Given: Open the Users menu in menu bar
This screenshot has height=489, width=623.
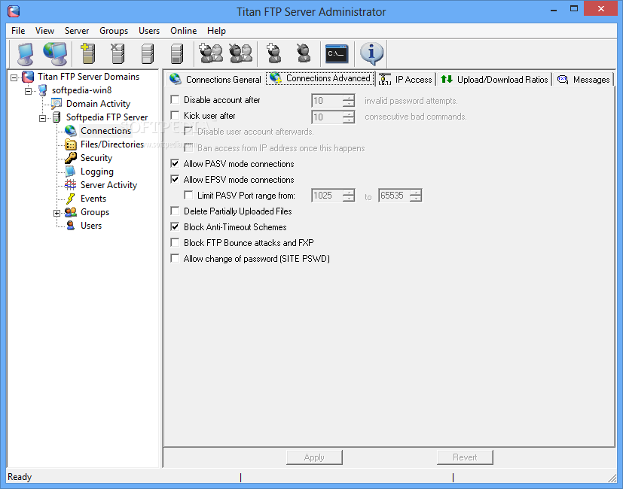Looking at the screenshot, I should point(149,31).
